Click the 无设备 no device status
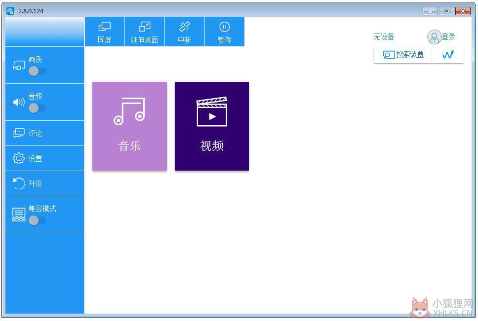This screenshot has height=321, width=478. click(384, 37)
